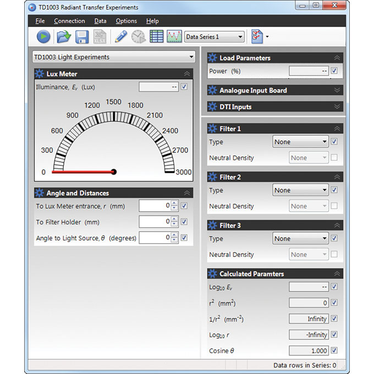The height and width of the screenshot is (374, 374).
Task: Show the chart graph view icon
Action: [174, 36]
